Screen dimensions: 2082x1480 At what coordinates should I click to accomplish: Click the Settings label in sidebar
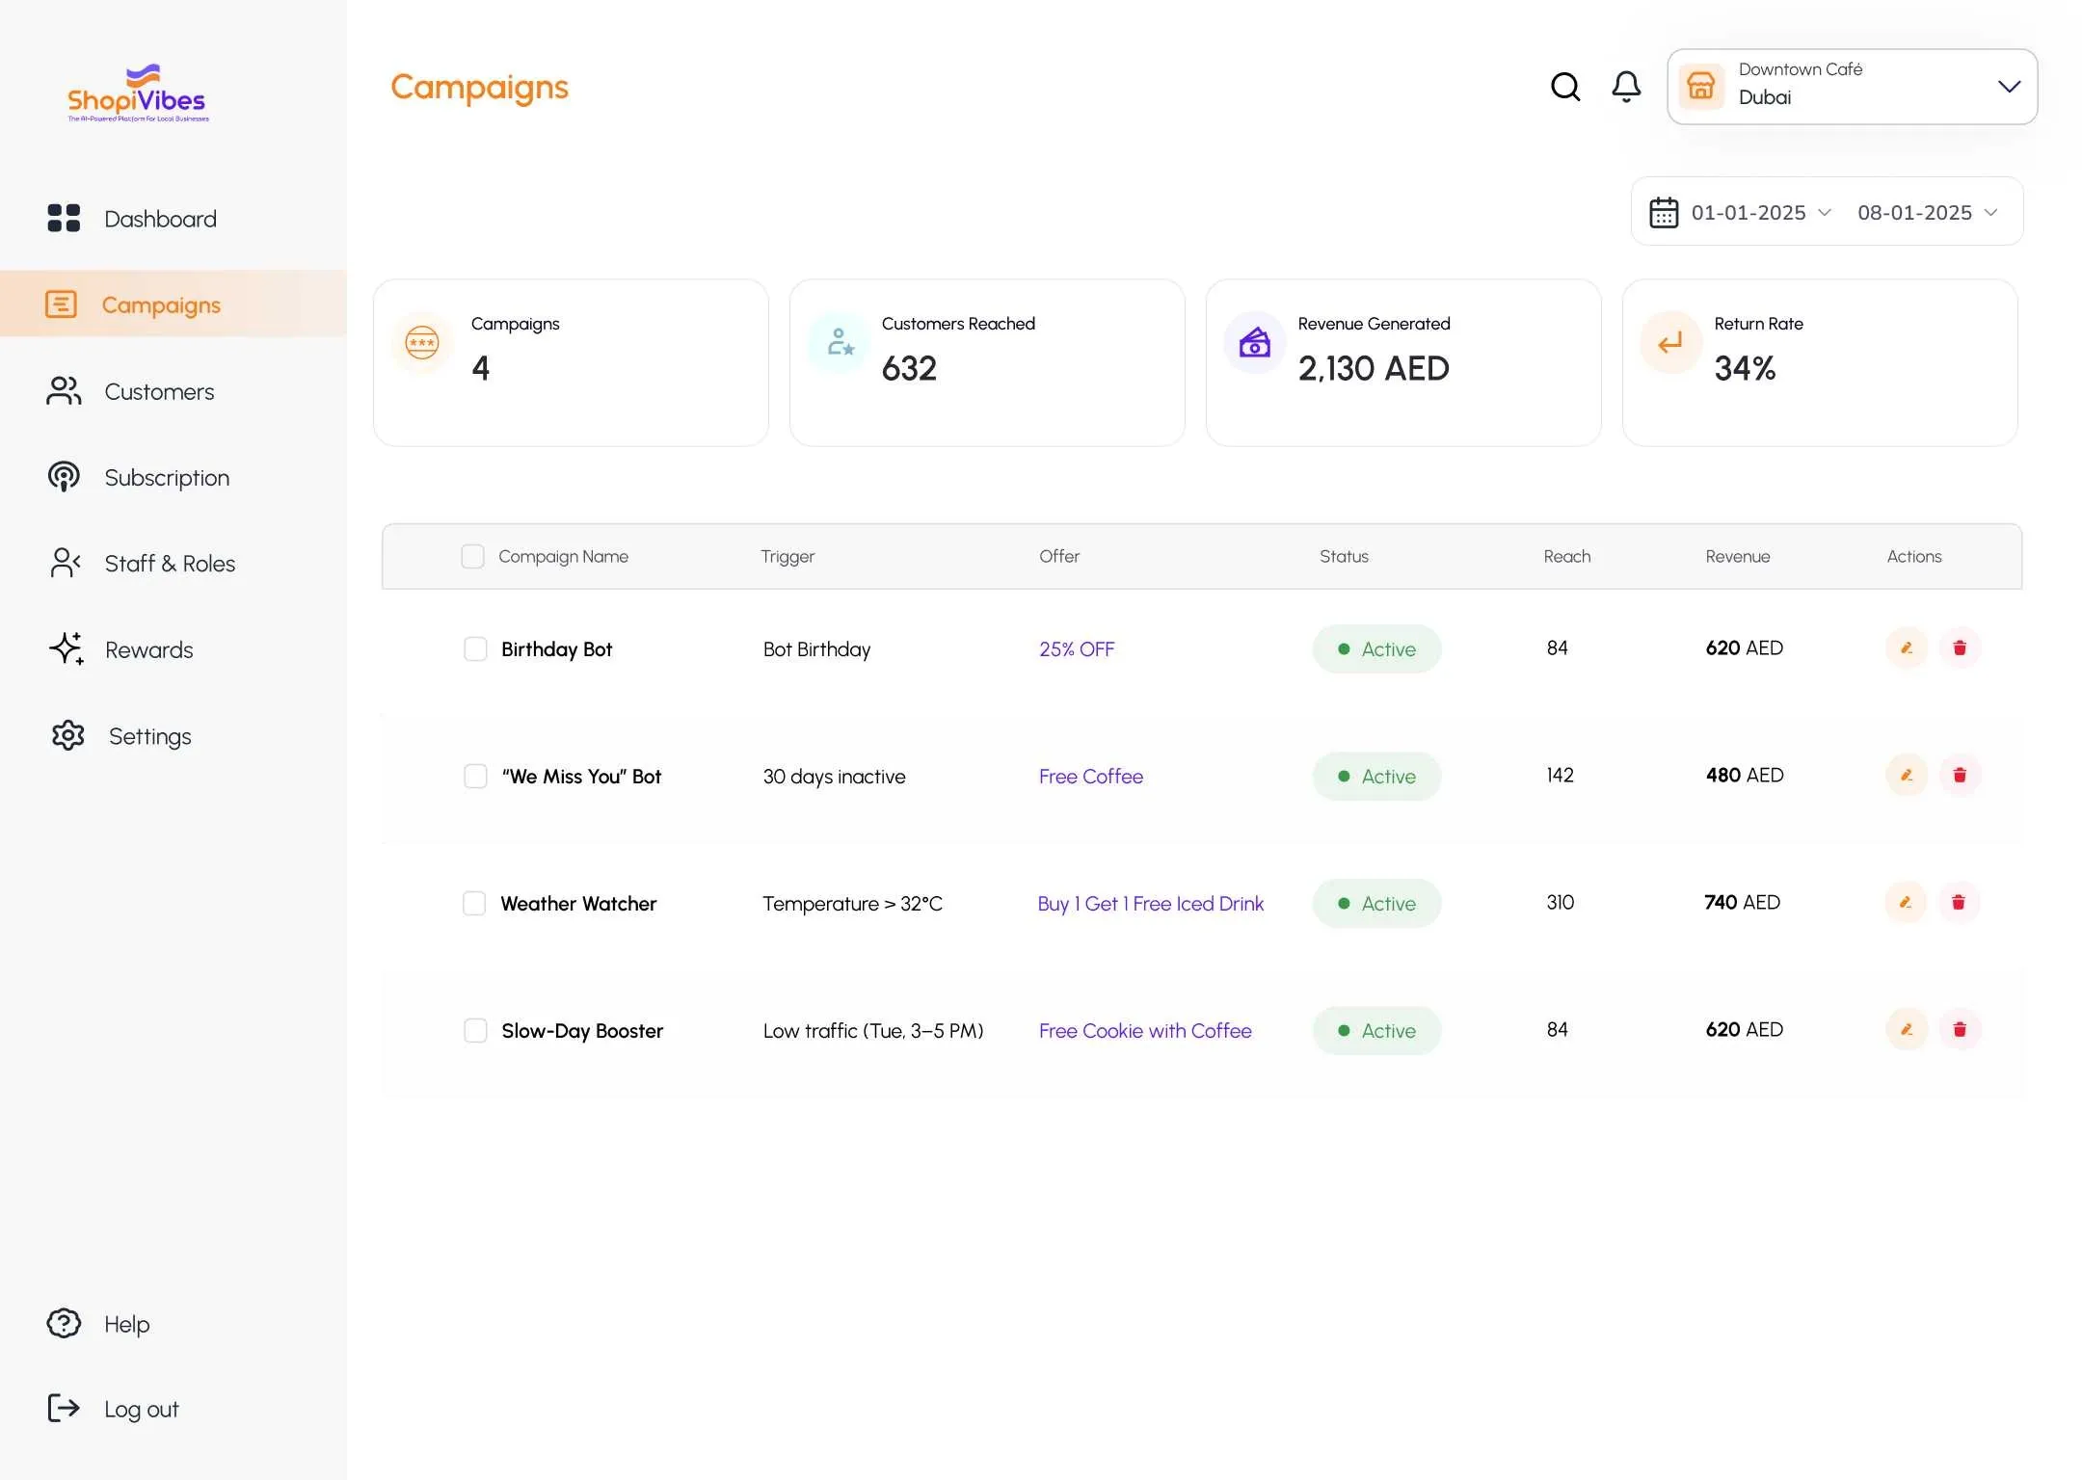150,736
